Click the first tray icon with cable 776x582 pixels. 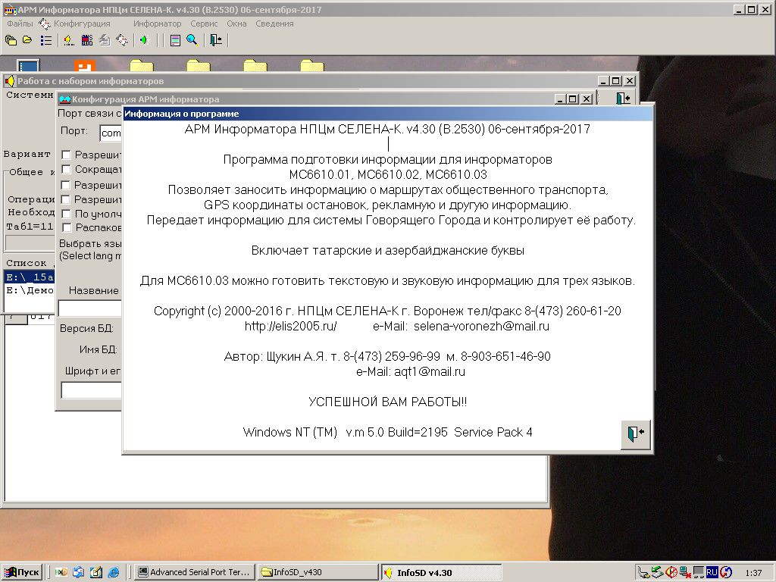click(643, 572)
